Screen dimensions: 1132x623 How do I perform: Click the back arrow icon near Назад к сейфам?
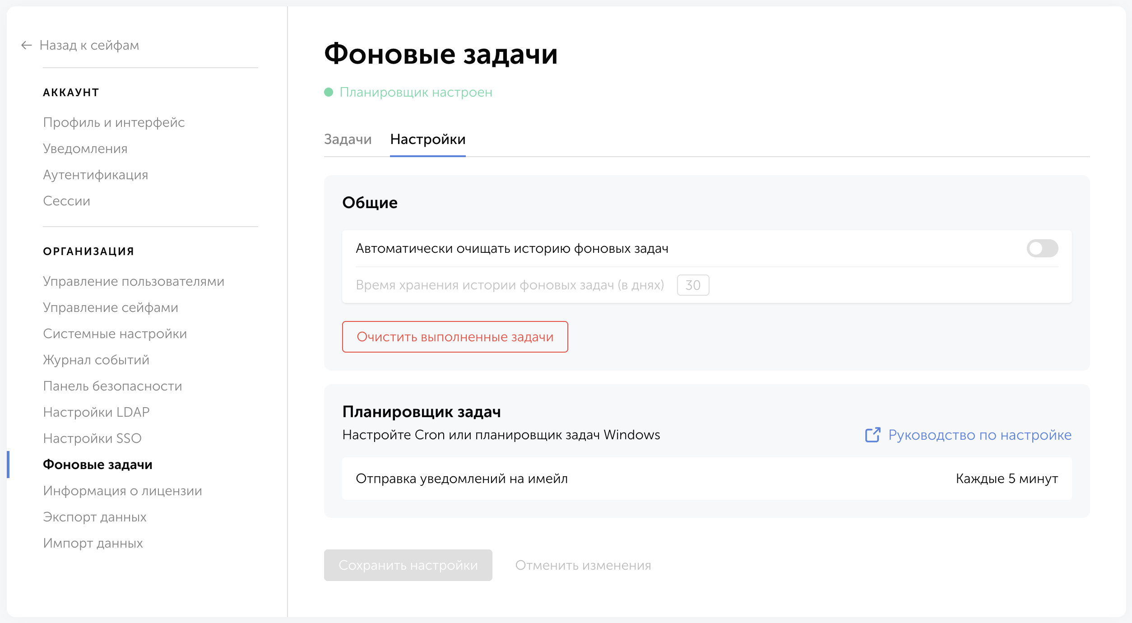pyautogui.click(x=27, y=45)
